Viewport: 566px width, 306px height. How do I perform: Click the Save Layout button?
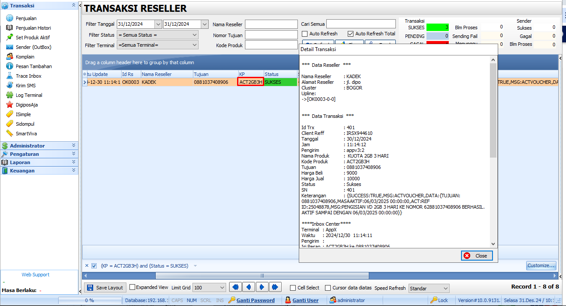click(x=105, y=287)
